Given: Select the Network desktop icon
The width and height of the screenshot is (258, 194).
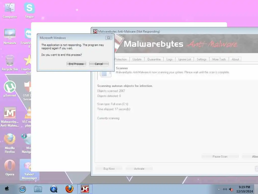Looking at the screenshot, I should tap(10, 36).
